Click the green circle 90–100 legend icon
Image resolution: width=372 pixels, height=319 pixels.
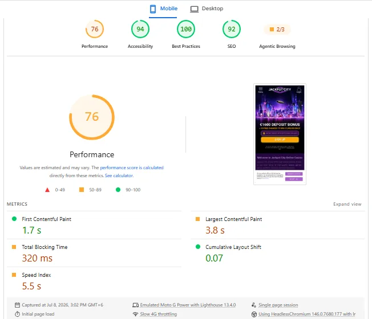[118, 190]
